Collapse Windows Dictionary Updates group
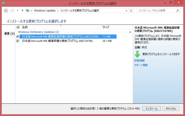Image resolution: width=185 pixels, height=116 pixels. pos(130,32)
